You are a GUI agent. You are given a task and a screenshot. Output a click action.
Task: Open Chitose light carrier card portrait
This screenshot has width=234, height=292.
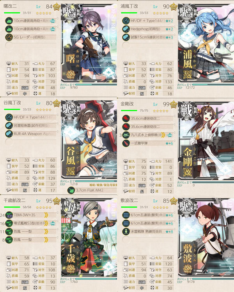click(89, 237)
